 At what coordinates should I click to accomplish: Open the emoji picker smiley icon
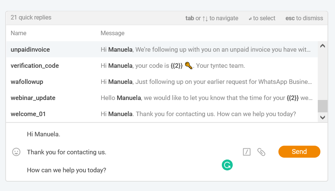(16, 152)
